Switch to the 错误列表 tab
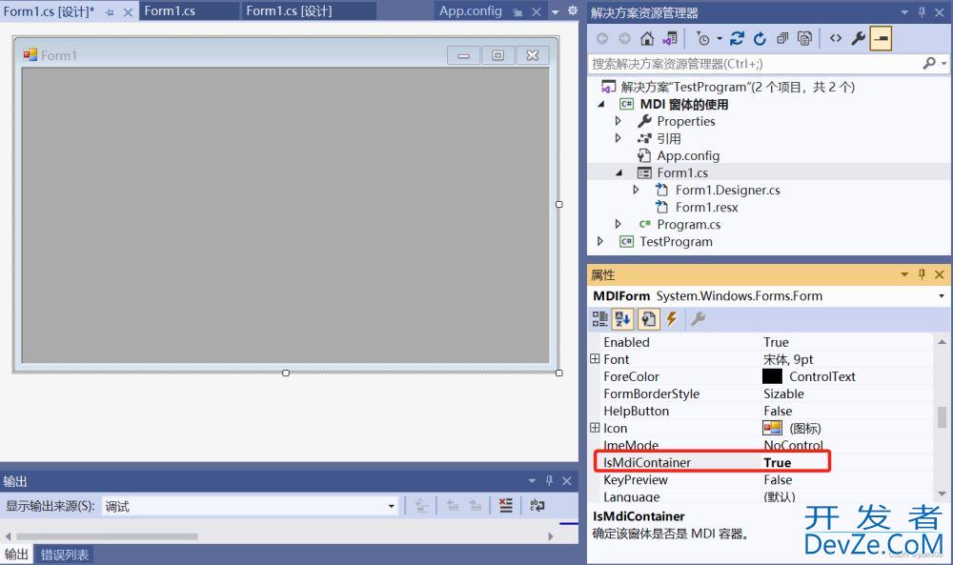This screenshot has width=953, height=565. coord(65,555)
